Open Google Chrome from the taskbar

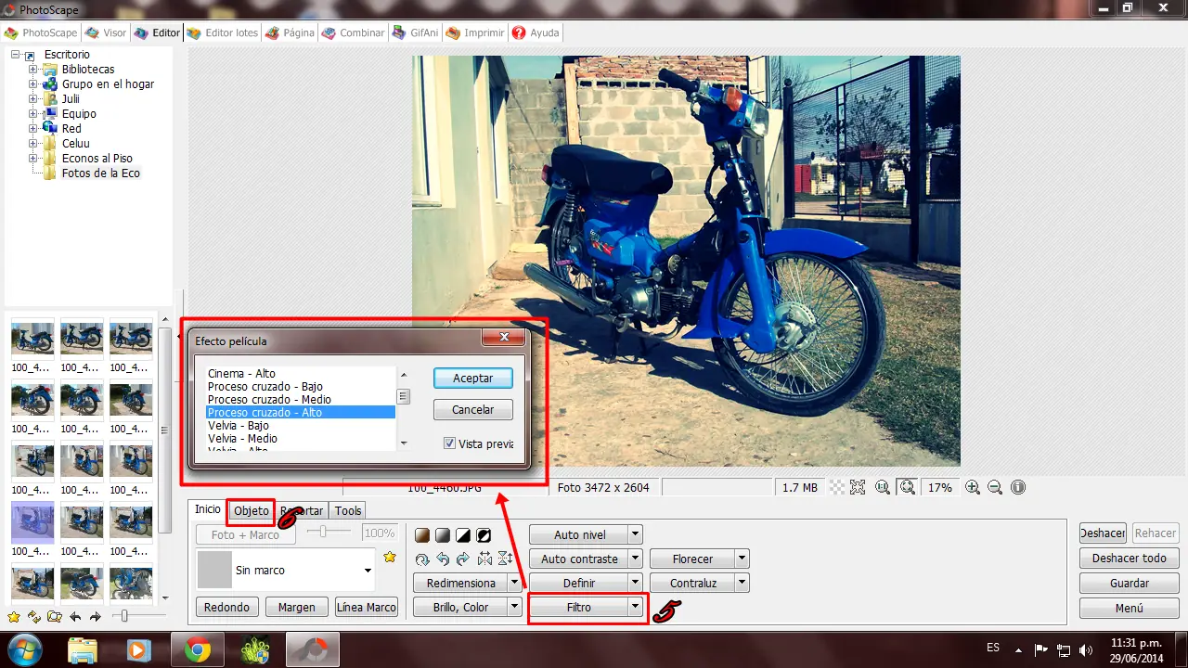(197, 649)
